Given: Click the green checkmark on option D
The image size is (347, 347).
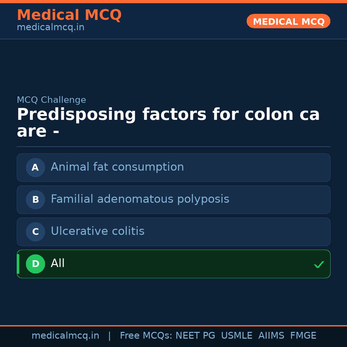Looking at the screenshot, I should coord(319,265).
